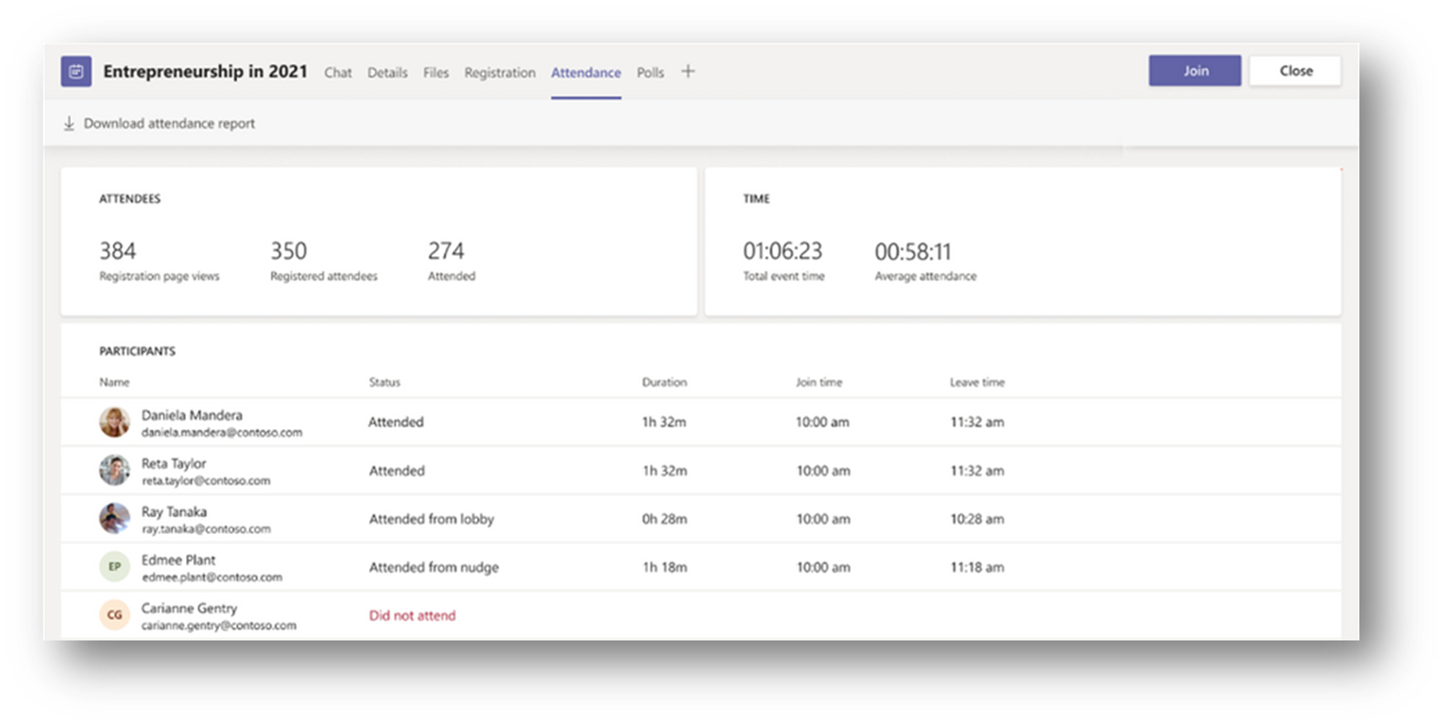Image resolution: width=1446 pixels, height=727 pixels.
Task: Click the Join time column header
Action: tap(819, 383)
